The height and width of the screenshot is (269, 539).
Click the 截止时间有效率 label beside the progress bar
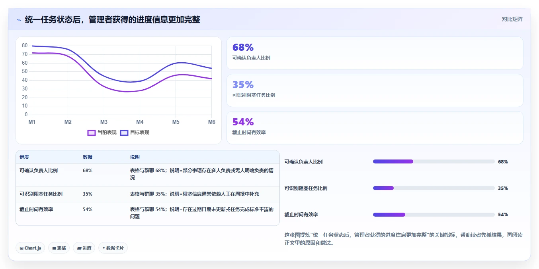[x=301, y=215]
